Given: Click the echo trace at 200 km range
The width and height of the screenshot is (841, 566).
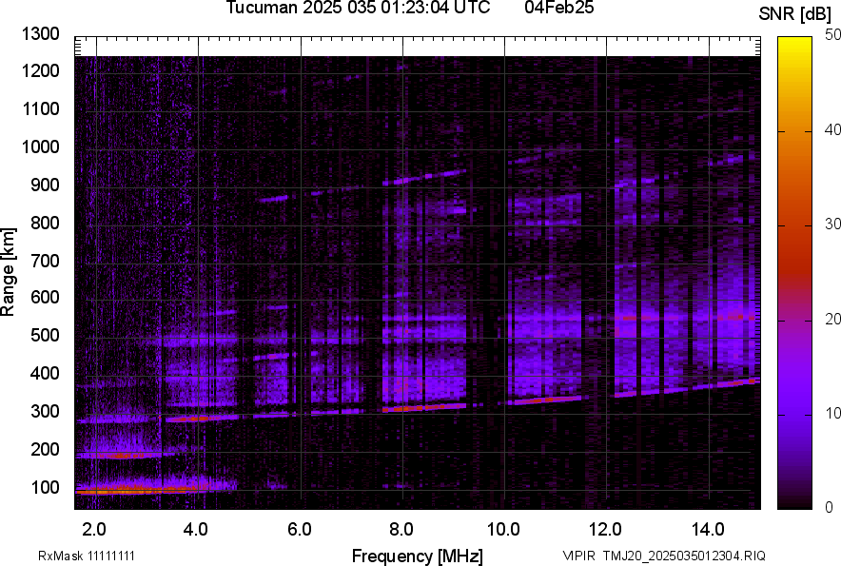Looking at the screenshot, I should pos(124,456).
